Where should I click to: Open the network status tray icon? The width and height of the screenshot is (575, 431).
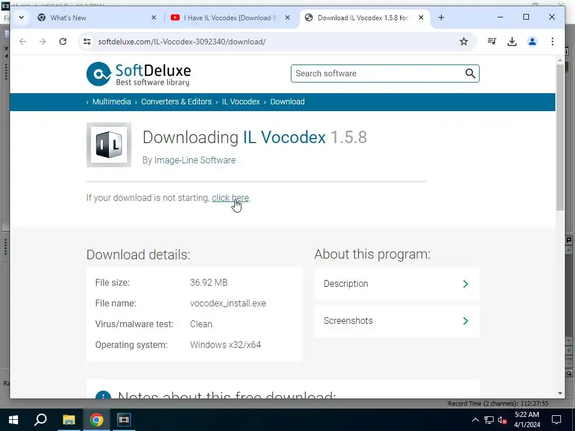coord(489,420)
